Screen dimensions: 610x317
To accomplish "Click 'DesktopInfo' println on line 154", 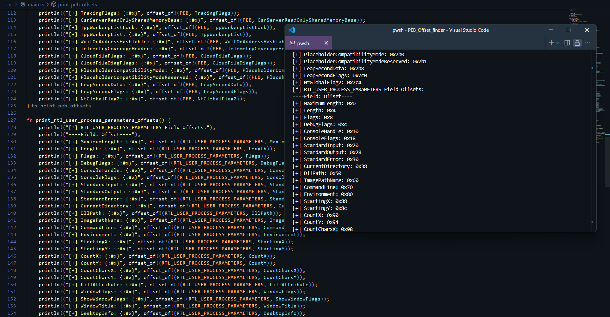I will click(172, 313).
